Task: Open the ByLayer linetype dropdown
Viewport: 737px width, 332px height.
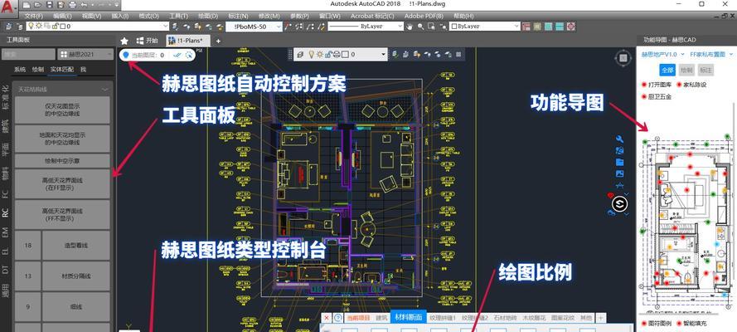Action: [x=366, y=27]
